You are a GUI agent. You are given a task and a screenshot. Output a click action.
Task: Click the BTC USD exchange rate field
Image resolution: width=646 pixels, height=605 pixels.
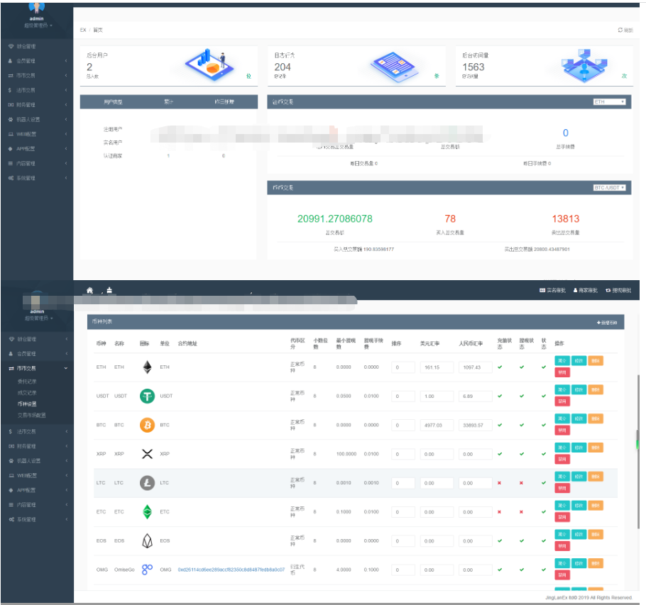[436, 426]
